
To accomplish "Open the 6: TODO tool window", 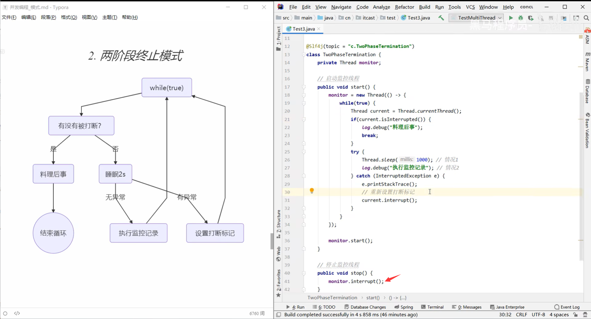I will point(324,307).
